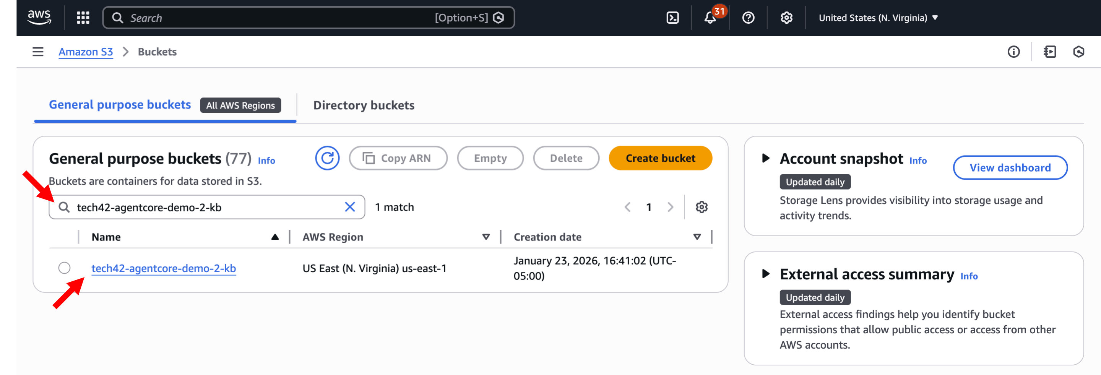
Task: Launch the CloudShell terminal icon
Action: [672, 18]
